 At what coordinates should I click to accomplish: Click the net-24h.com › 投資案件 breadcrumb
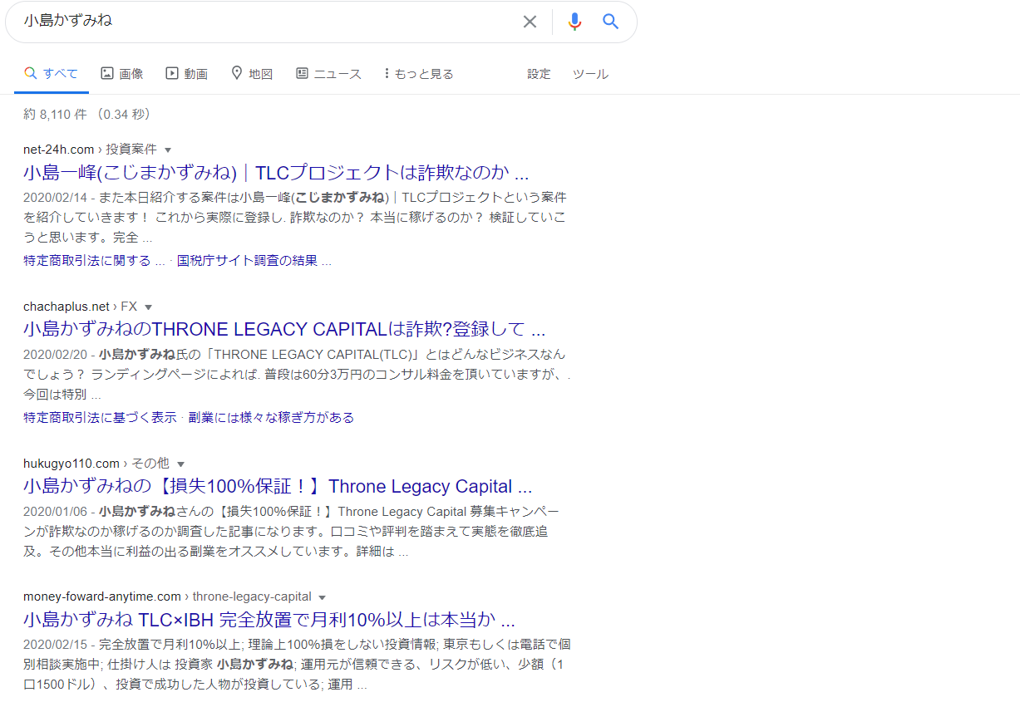pyautogui.click(x=90, y=150)
